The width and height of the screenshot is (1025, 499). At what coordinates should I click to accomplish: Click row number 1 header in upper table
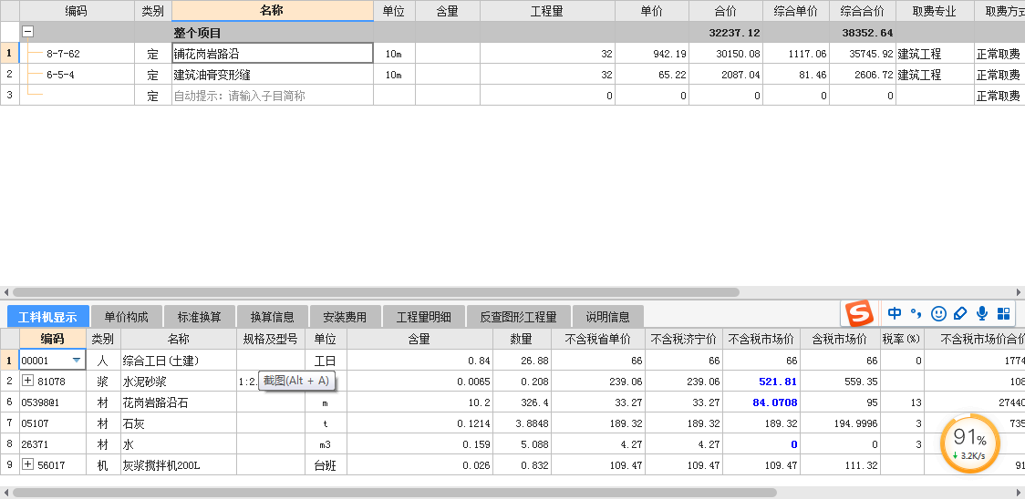9,54
